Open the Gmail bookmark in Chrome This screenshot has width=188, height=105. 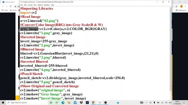[x=13, y=10]
